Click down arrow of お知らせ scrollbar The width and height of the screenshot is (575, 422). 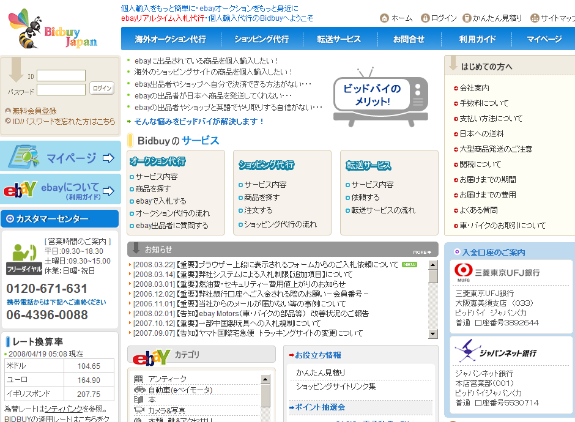pos(433,334)
